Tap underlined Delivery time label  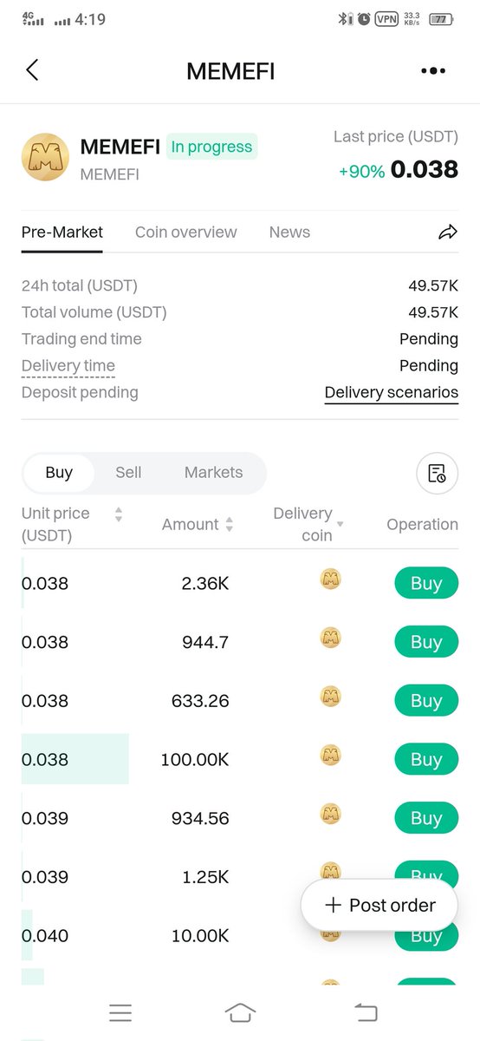68,366
